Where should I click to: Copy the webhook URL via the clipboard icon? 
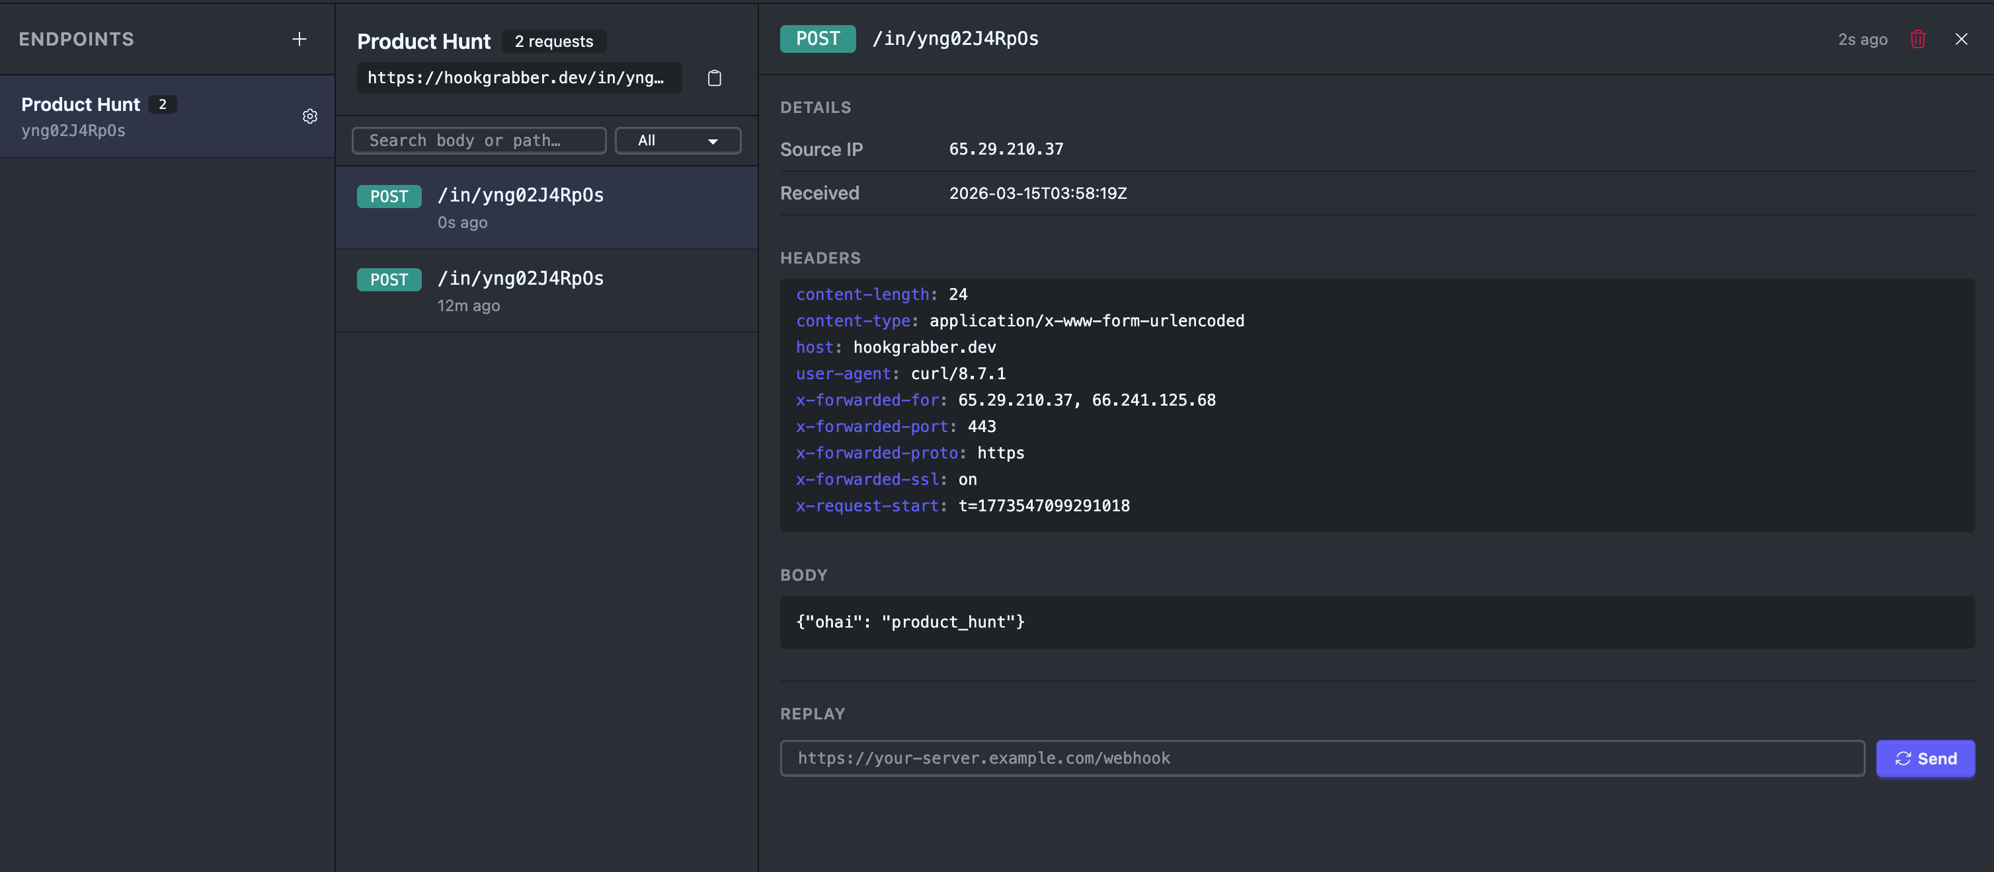[x=713, y=77]
